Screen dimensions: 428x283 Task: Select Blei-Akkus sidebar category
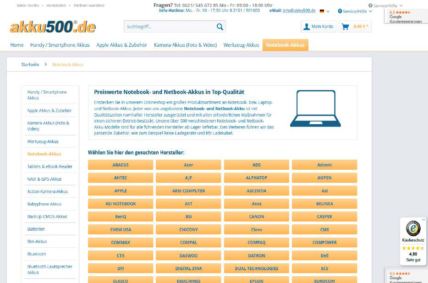(x=50, y=241)
